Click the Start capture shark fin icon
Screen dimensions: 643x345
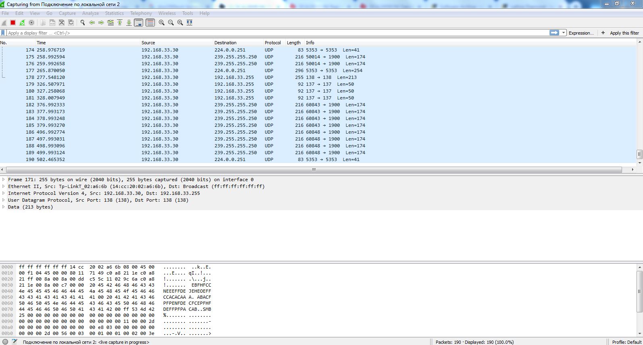(x=4, y=23)
